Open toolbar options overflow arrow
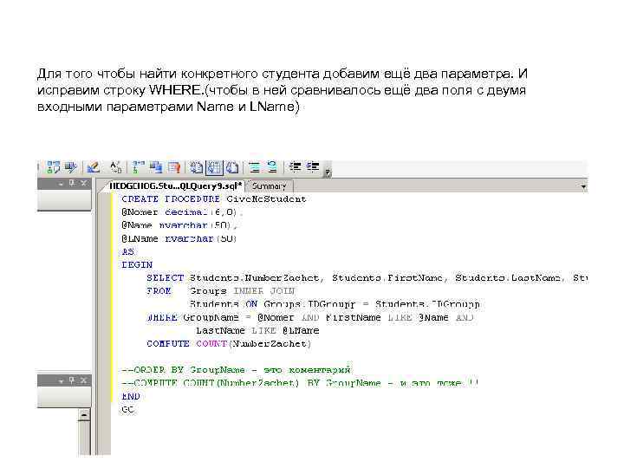Image resolution: width=624 pixels, height=468 pixels. click(x=328, y=172)
